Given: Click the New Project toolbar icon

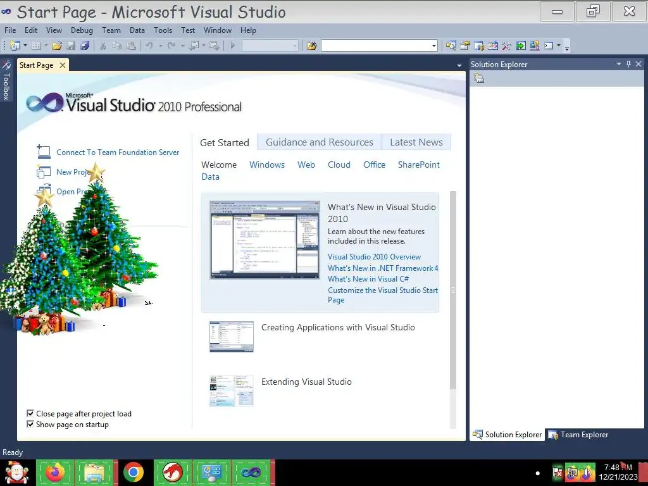Looking at the screenshot, I should click(x=15, y=46).
